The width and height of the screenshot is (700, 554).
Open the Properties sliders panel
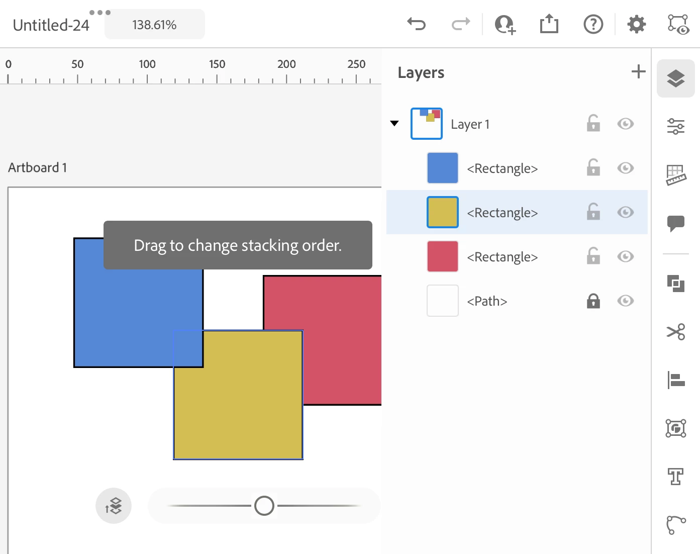click(x=676, y=127)
